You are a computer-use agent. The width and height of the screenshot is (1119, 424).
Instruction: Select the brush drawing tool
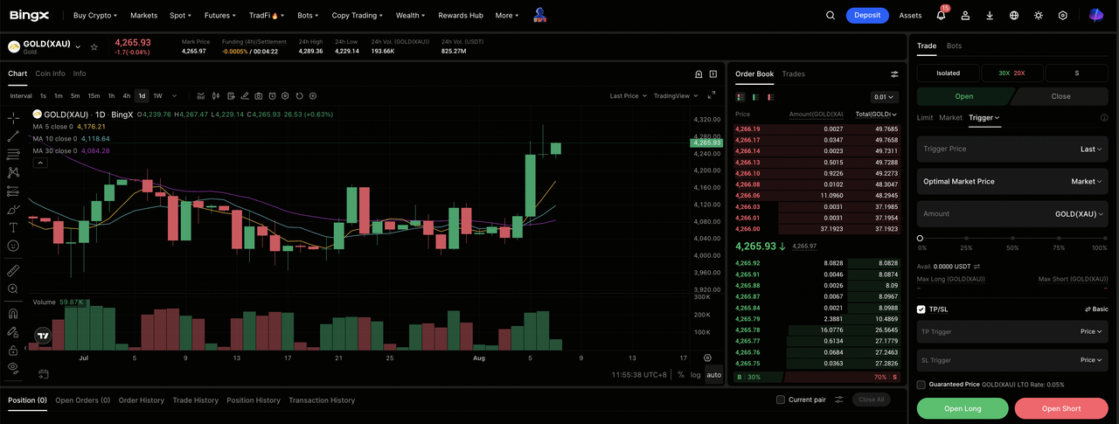click(13, 209)
